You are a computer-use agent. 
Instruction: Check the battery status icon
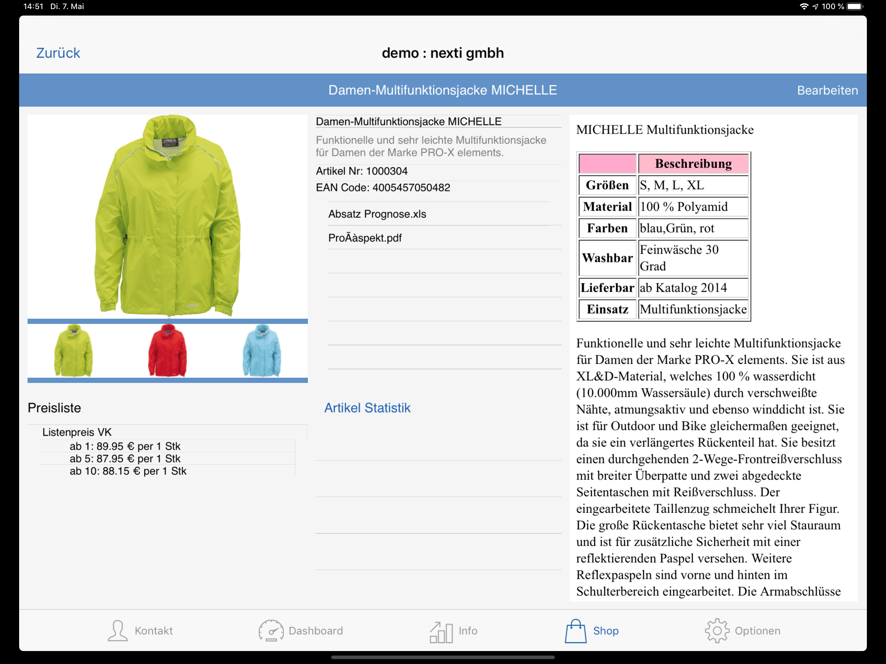tap(855, 6)
